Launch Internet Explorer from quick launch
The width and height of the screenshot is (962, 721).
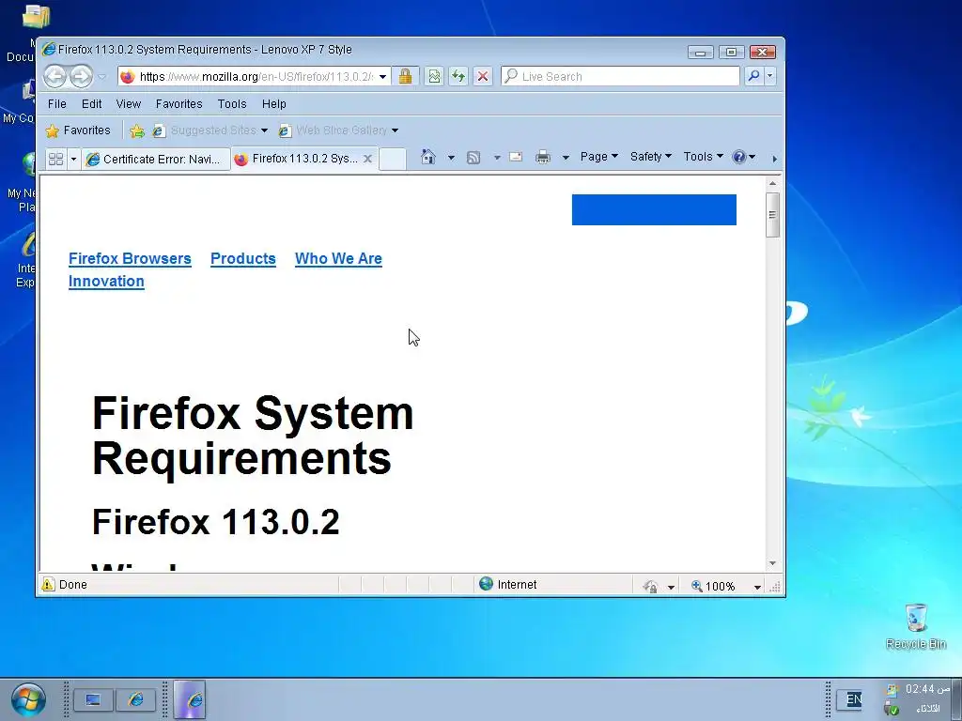[x=135, y=699]
